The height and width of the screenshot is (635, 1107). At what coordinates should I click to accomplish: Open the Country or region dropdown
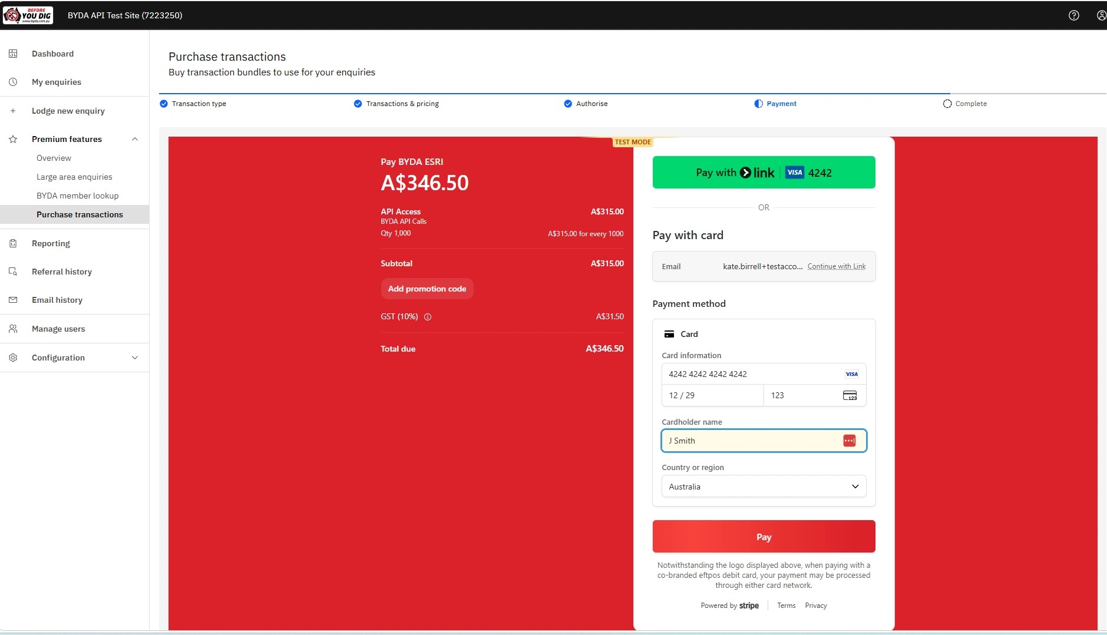click(x=764, y=487)
